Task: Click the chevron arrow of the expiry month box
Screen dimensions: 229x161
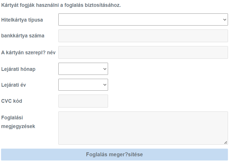Action: pyautogui.click(x=105, y=69)
